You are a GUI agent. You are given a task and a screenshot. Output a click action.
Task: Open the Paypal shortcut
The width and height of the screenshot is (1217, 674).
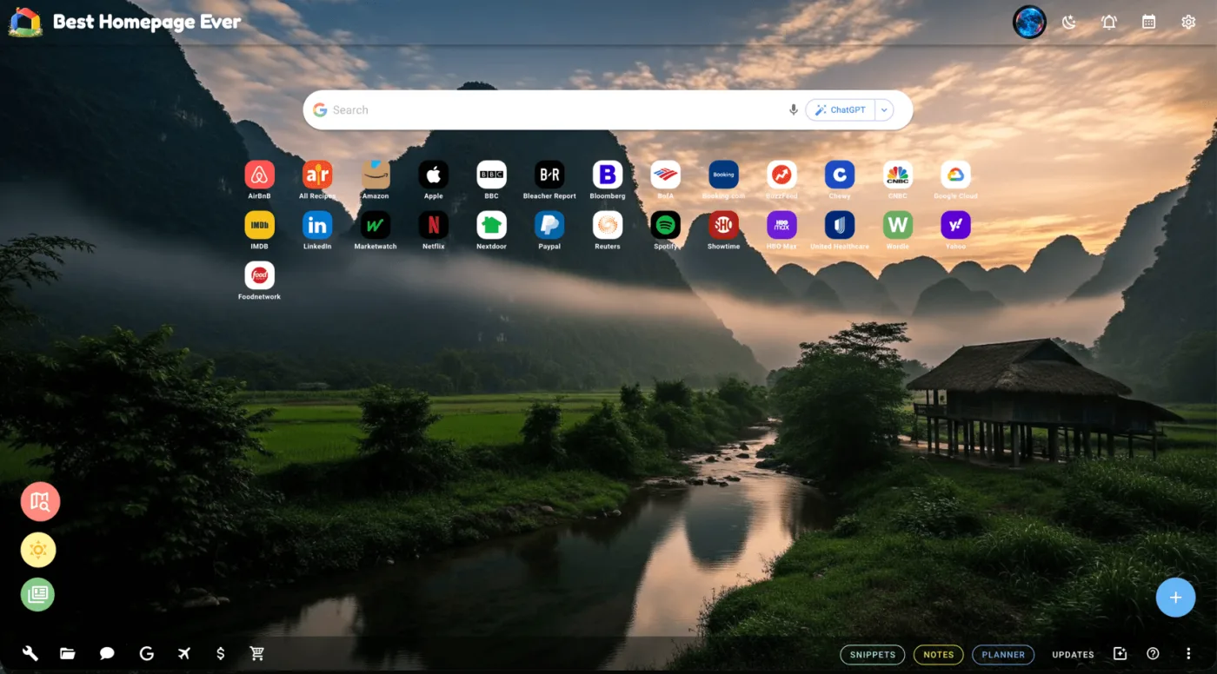(x=549, y=225)
